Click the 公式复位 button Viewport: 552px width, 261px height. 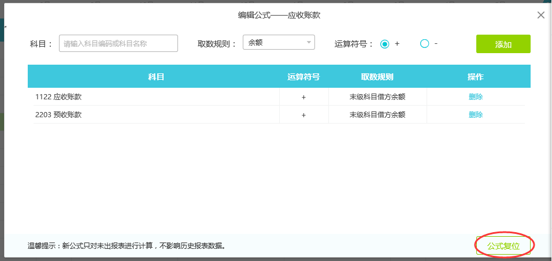pyautogui.click(x=503, y=245)
